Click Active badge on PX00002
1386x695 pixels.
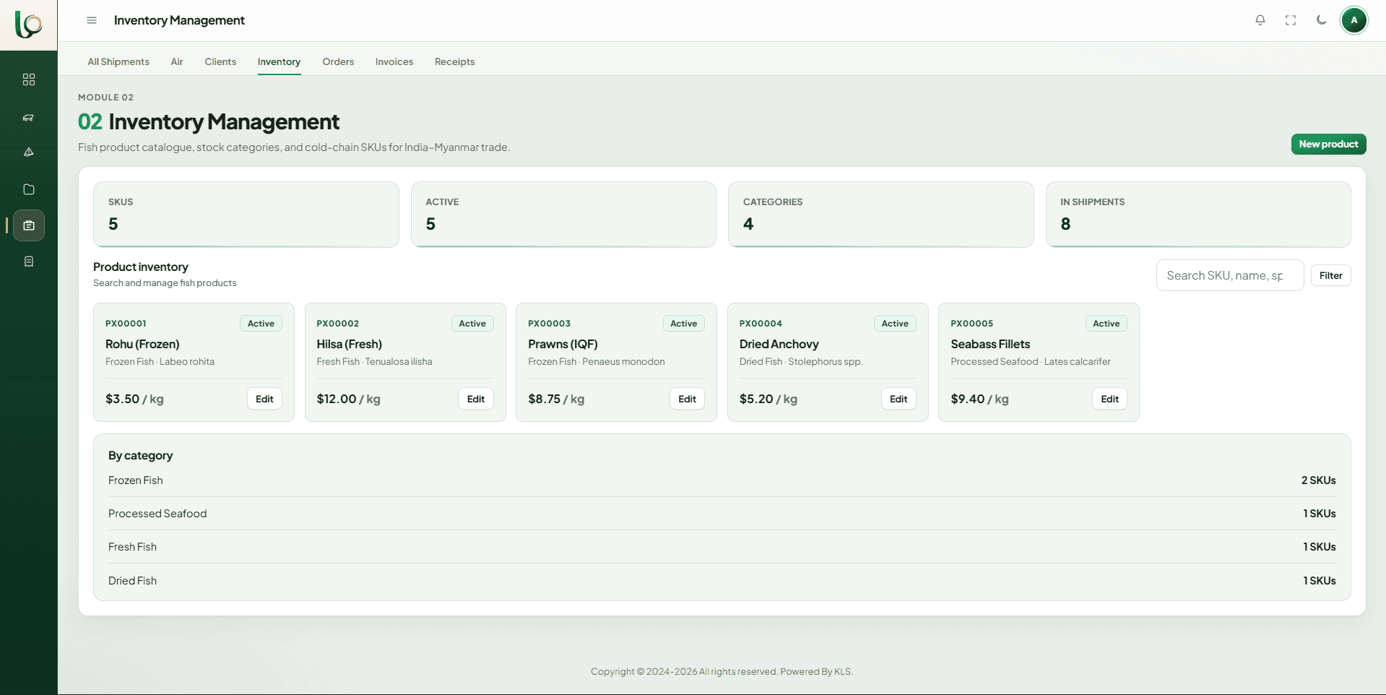(x=472, y=324)
